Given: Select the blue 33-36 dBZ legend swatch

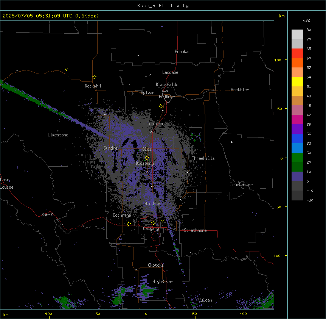Looking at the screenshot, I should [x=297, y=138].
